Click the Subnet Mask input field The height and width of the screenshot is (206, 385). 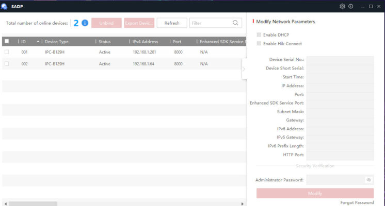[x=340, y=112]
